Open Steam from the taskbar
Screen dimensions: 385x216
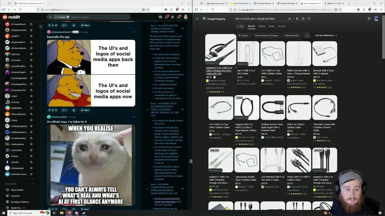(x=84, y=213)
